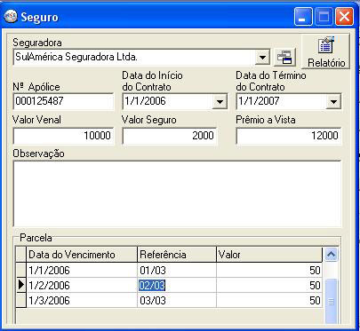This screenshot has width=360, height=331.
Task: Click the Valor Venal field showing 10000
Action: tap(63, 136)
